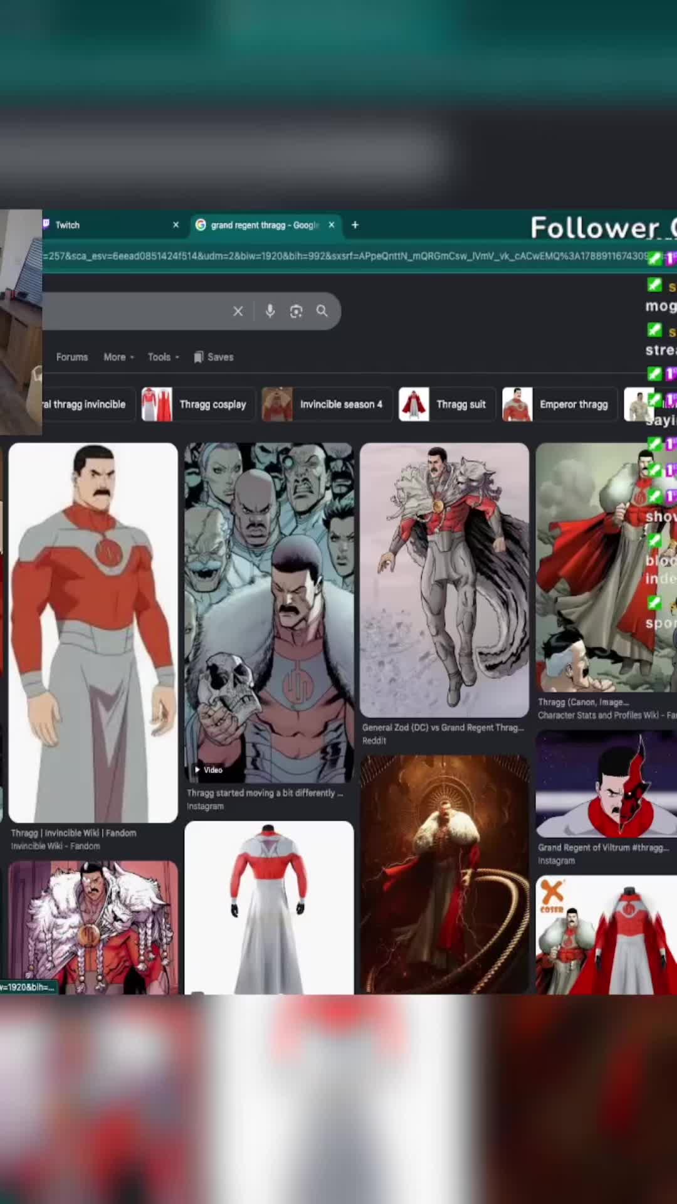Viewport: 677px width, 1204px height.
Task: Open Grand Regent of Viltrum Instagram image
Action: 606,784
